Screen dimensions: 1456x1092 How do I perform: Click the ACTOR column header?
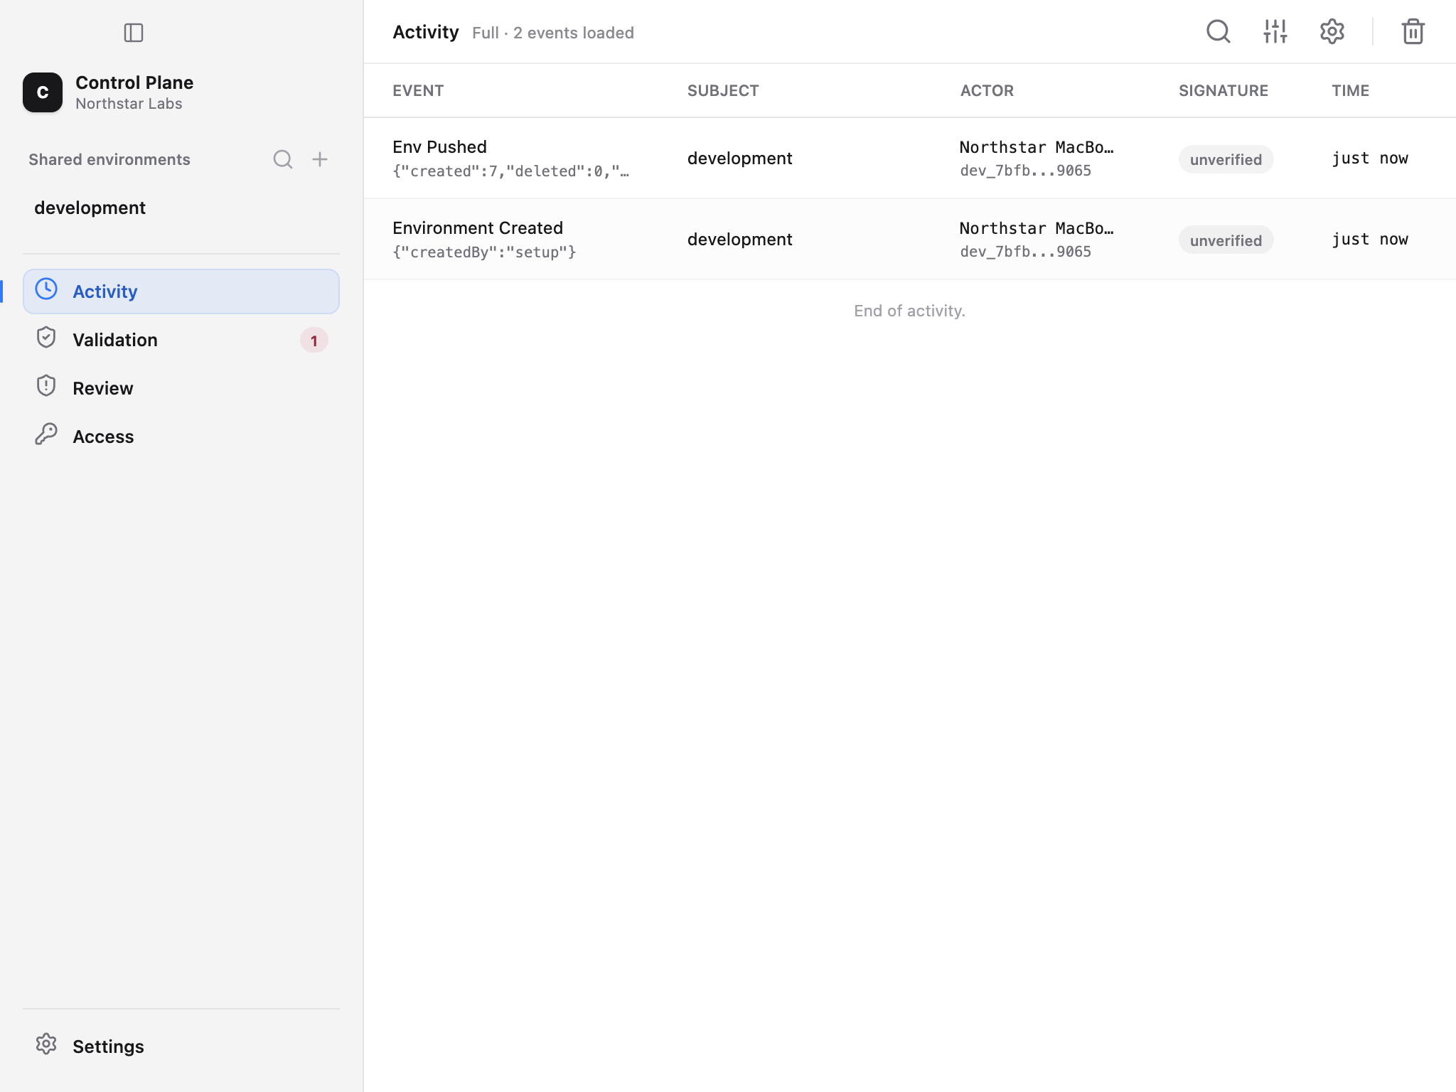987,90
